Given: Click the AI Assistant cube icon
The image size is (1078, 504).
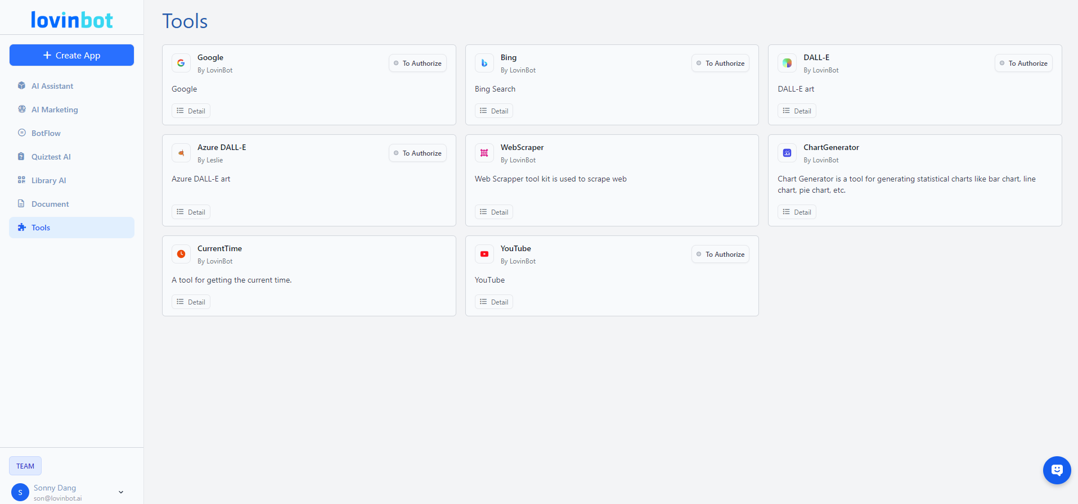Looking at the screenshot, I should (21, 85).
